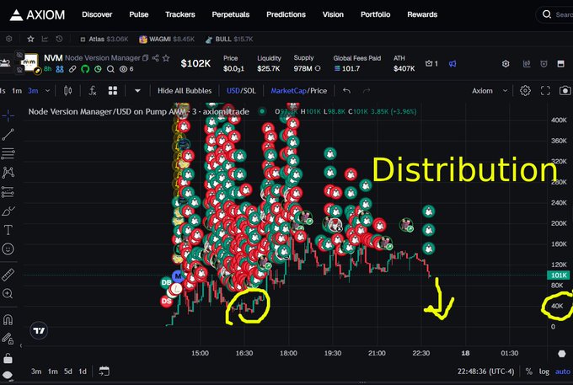
Task: Enter fullscreen chart mode
Action: [545, 91]
